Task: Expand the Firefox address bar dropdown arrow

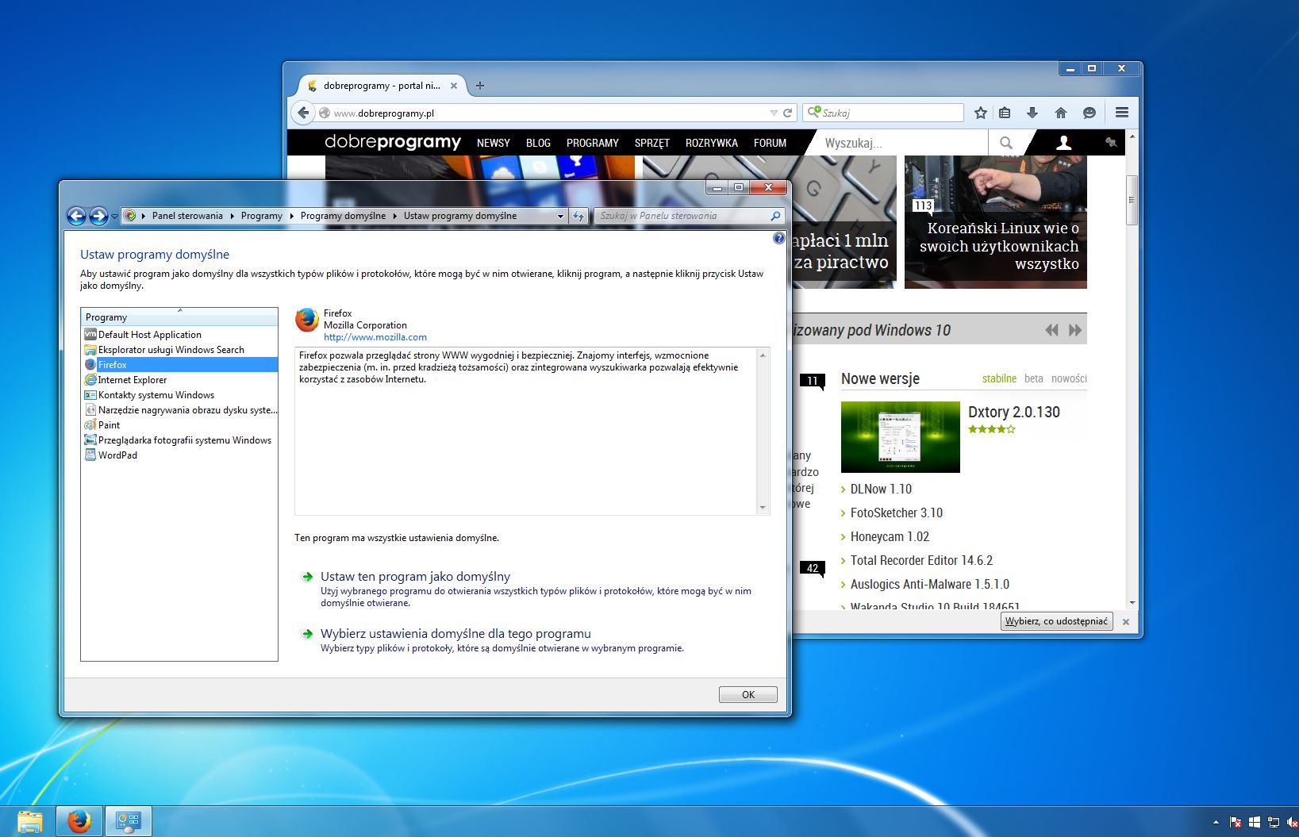Action: (773, 112)
